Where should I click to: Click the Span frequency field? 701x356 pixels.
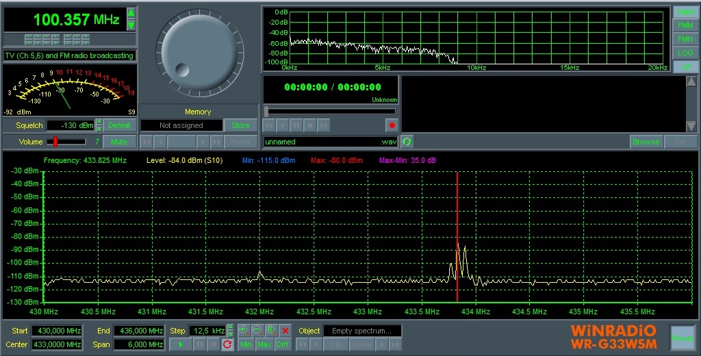pyautogui.click(x=139, y=345)
